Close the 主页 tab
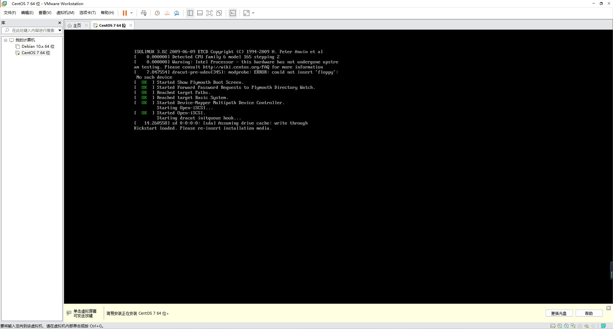Viewport: 613px width, 329px height. point(86,25)
